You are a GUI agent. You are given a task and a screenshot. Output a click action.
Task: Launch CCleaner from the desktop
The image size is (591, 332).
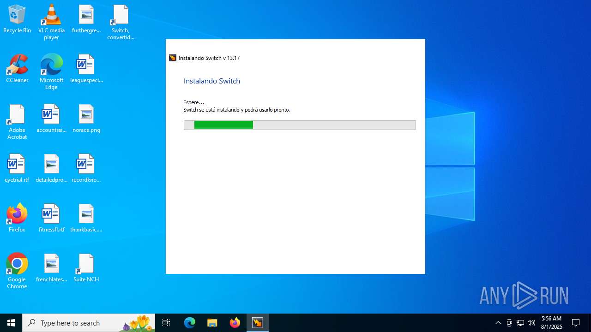[17, 69]
